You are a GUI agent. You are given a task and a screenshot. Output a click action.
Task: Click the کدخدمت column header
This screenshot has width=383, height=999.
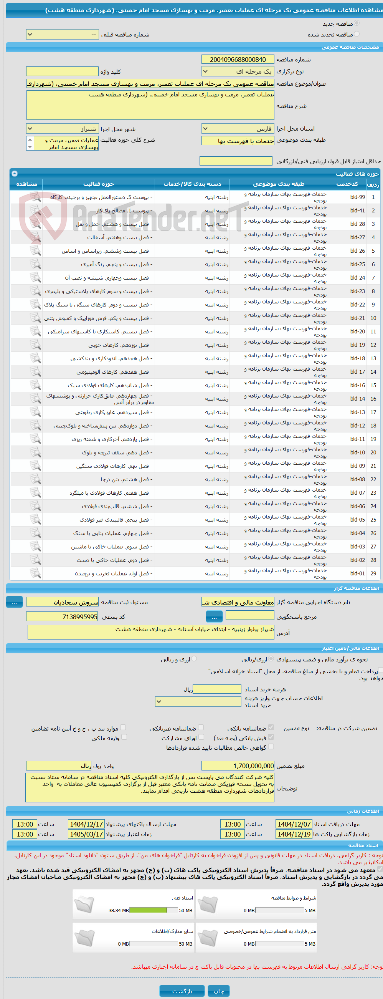click(347, 184)
